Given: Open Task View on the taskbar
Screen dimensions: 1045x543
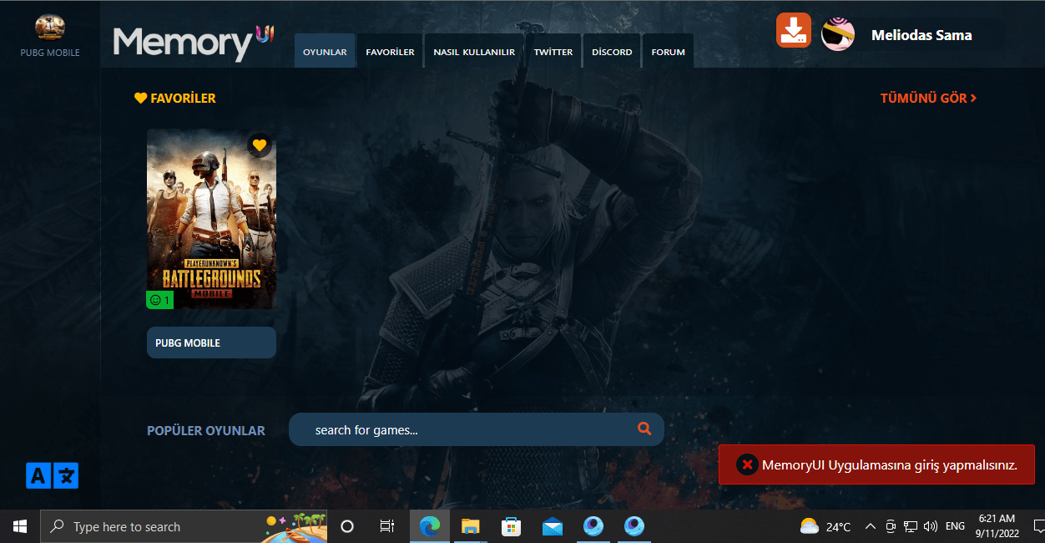Looking at the screenshot, I should 387,526.
